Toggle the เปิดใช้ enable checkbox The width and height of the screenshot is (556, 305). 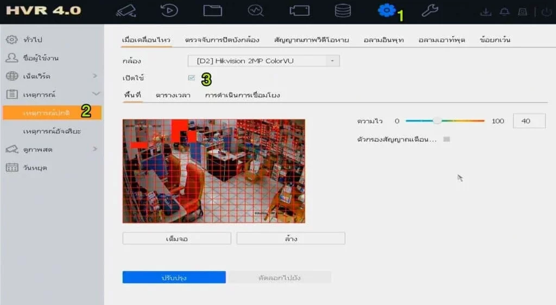192,78
